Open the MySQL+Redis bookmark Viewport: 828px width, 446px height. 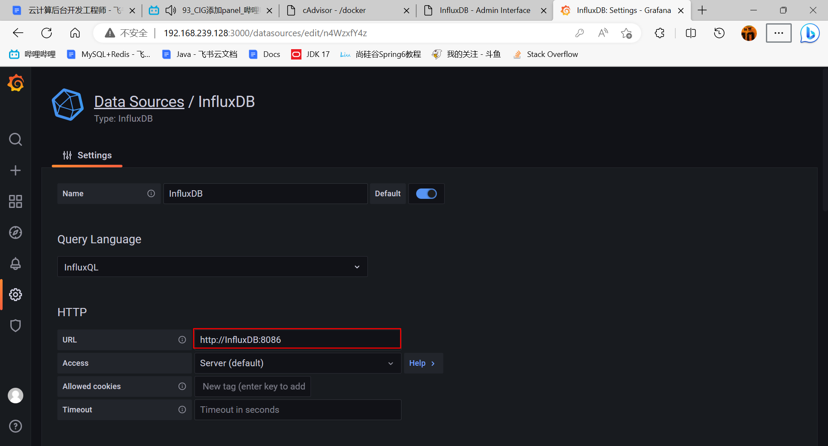click(109, 54)
